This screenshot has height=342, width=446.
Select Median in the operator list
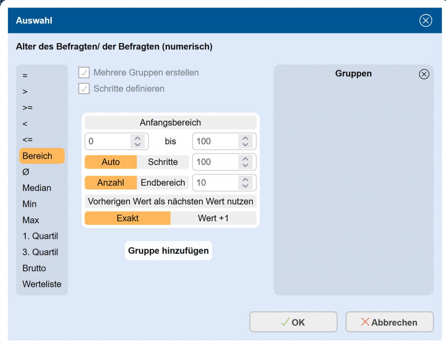pos(37,188)
